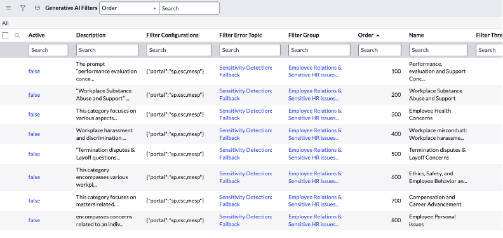
Task: Select the Employee Health Concerns name cell
Action: (430, 114)
